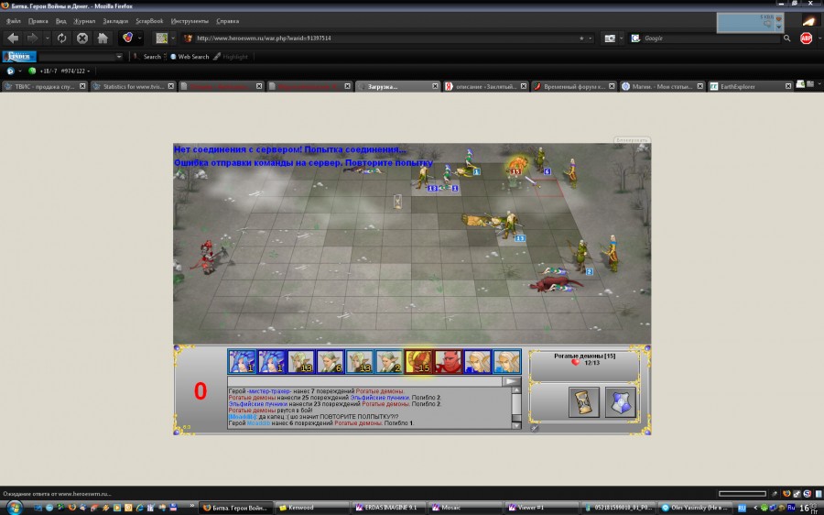Viewport: 824px width, 515px height.
Task: Click the red demon portrait in turn queue
Action: (448, 362)
